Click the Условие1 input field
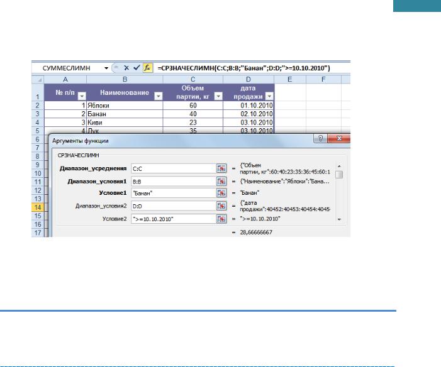 [x=174, y=193]
